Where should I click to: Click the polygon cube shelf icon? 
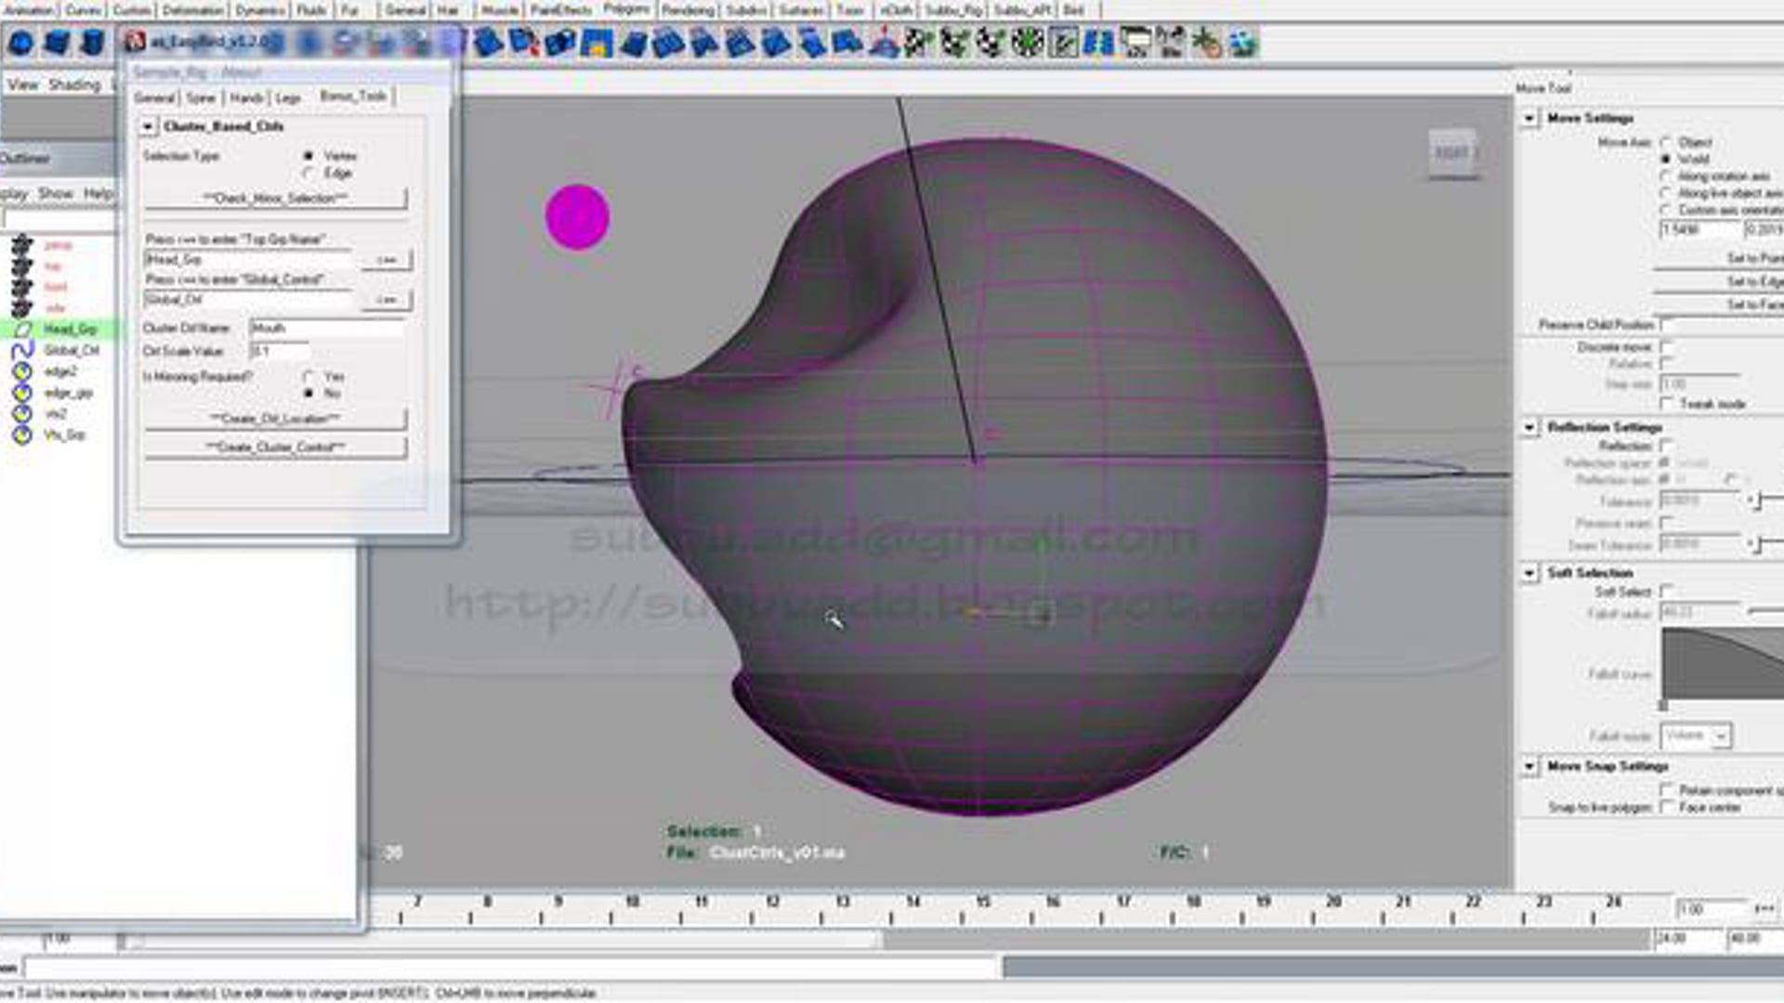click(x=57, y=43)
